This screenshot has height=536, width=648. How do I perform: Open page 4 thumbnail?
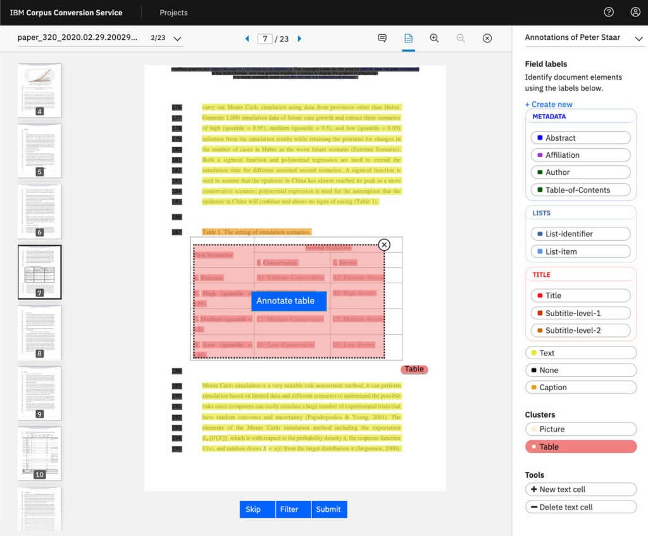[x=40, y=90]
